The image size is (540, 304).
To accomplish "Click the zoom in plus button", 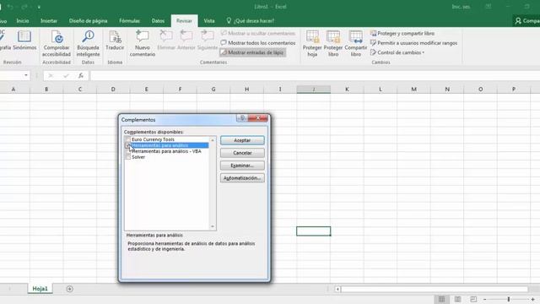I will (x=532, y=300).
